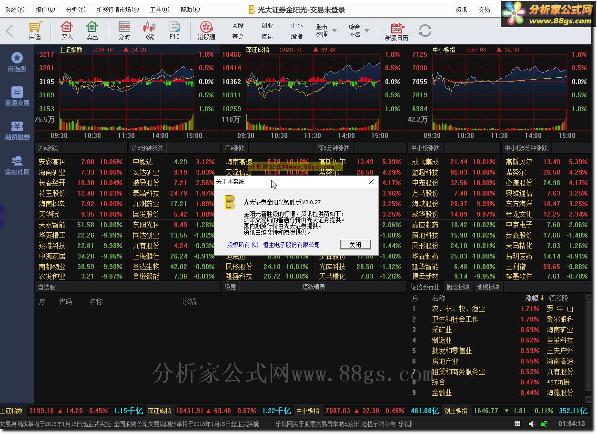Switch to the 证监会行业 tab

pos(425,287)
